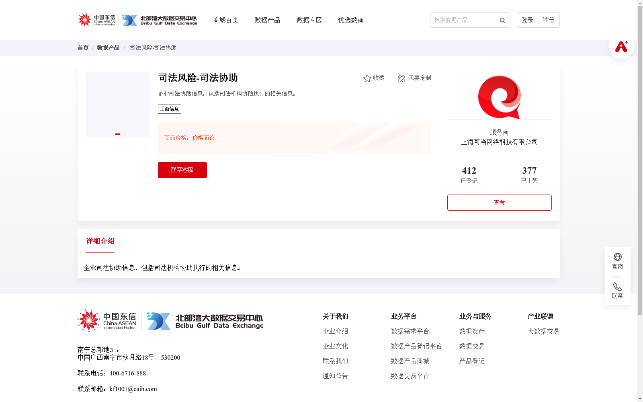Open 数据产品 navigation item
The height and width of the screenshot is (402, 643).
267,20
